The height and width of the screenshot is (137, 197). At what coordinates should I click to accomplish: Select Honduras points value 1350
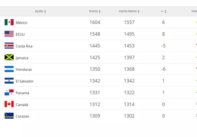[95, 69]
